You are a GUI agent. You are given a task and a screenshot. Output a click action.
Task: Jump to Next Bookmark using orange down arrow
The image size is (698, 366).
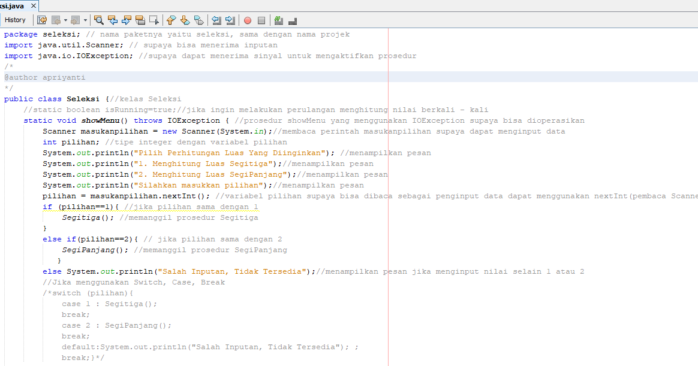pyautogui.click(x=185, y=20)
